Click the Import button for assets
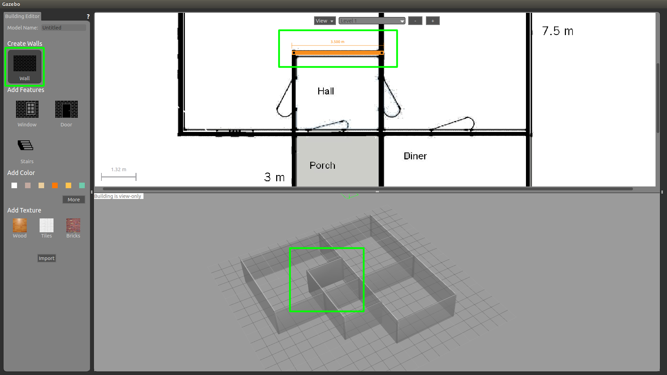 [46, 258]
